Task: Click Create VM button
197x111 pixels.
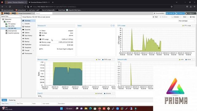Action: click(171, 13)
